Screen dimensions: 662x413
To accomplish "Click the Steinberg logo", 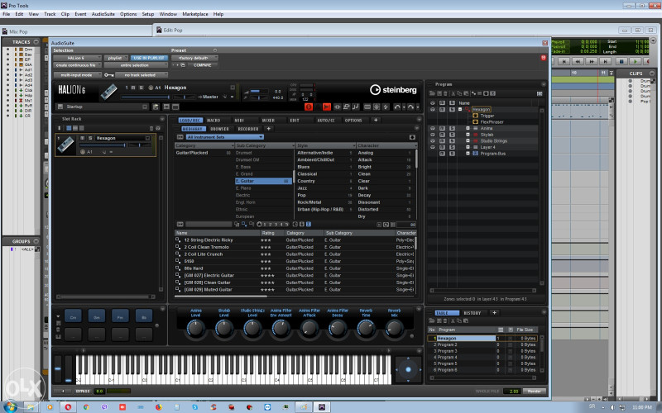I will pos(393,90).
